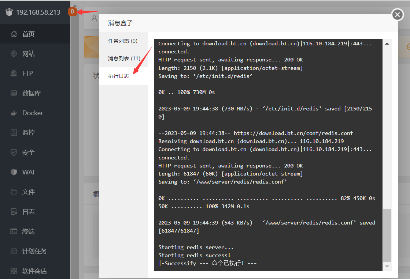
Task: Click the terminal icon for 终端
Action: point(14,231)
